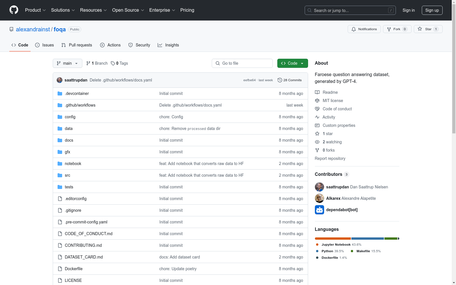Click the dependabot[bot] avatar
The width and height of the screenshot is (456, 285).
pos(319,210)
